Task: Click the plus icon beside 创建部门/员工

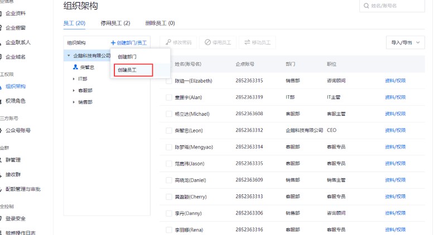Action: click(x=113, y=42)
